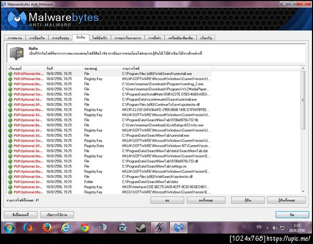Switch to the Protection (การป้องกัน) tab

click(37, 38)
